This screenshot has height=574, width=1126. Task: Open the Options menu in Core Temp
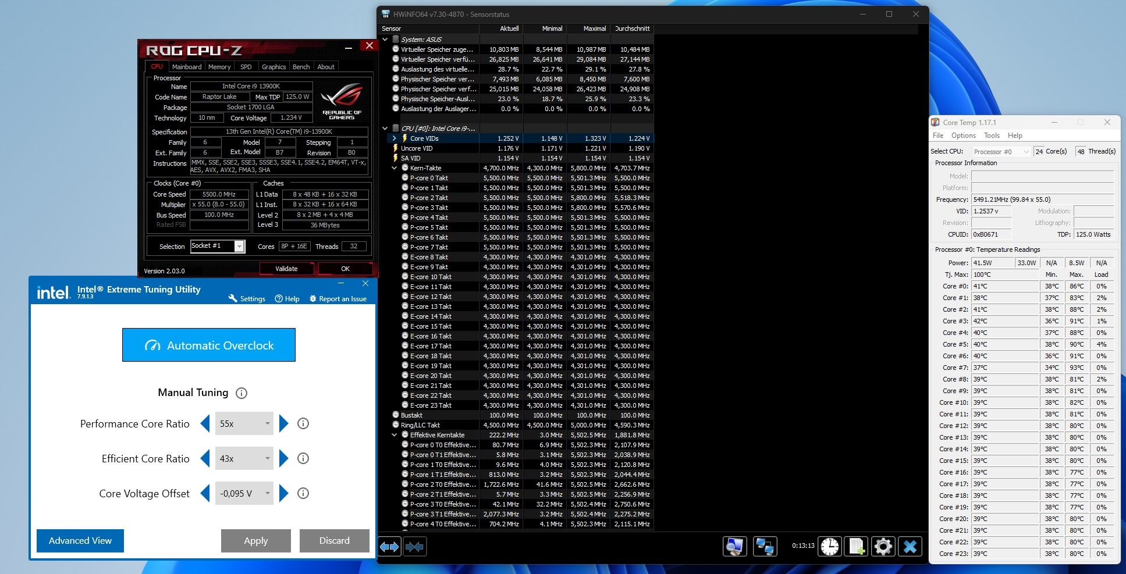(x=964, y=136)
